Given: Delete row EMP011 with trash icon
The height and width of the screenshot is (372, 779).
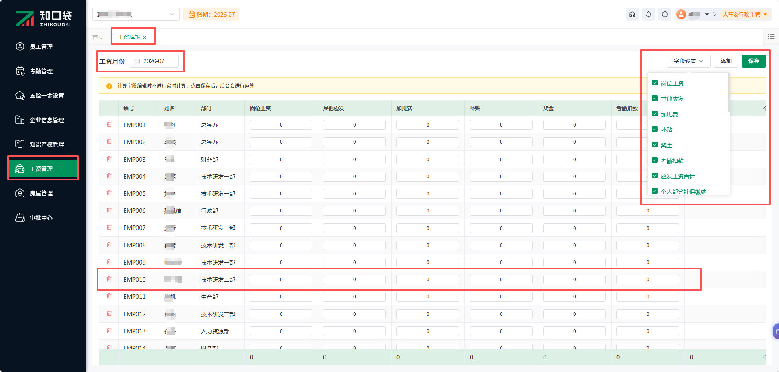Looking at the screenshot, I should 109,296.
